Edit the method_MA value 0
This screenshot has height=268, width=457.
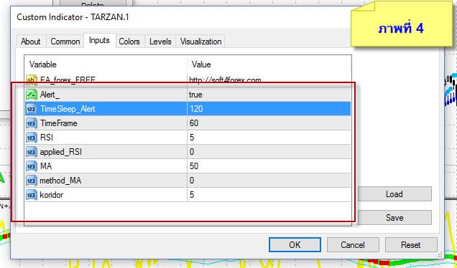269,181
